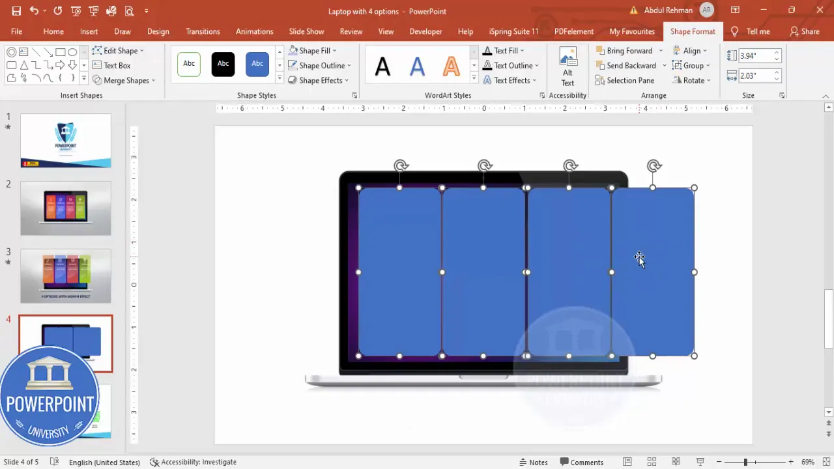Fit slide to current window icon

826,462
